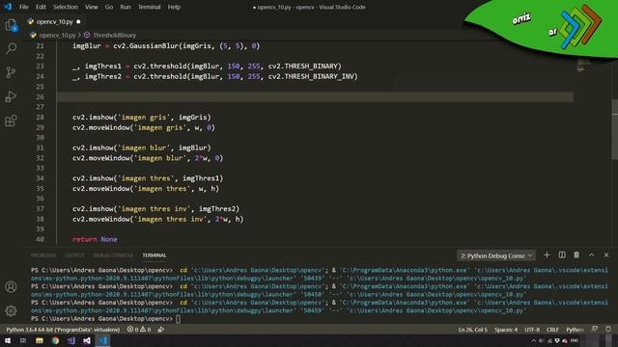Select the Python 3.6.4 interpreter in status bar
The height and width of the screenshot is (347, 618).
pos(63,330)
